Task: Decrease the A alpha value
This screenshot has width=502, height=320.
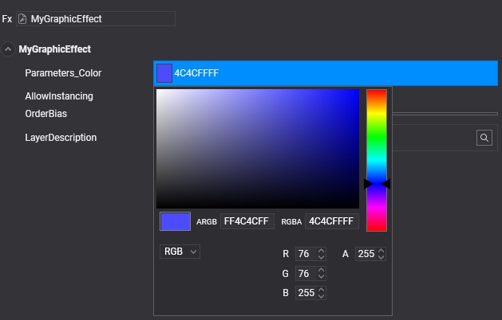Action: point(381,257)
